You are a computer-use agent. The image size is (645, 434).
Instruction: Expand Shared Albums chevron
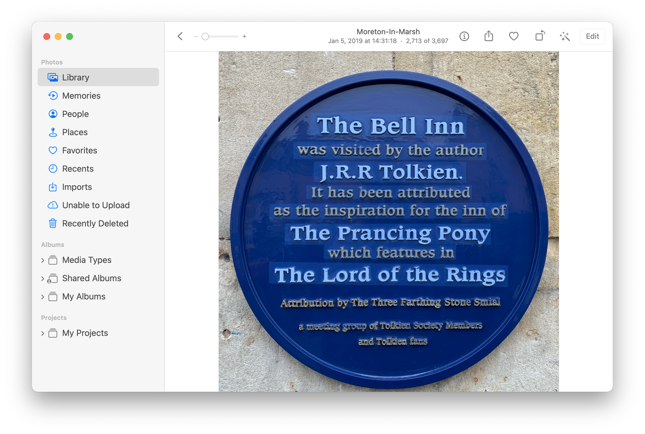43,278
